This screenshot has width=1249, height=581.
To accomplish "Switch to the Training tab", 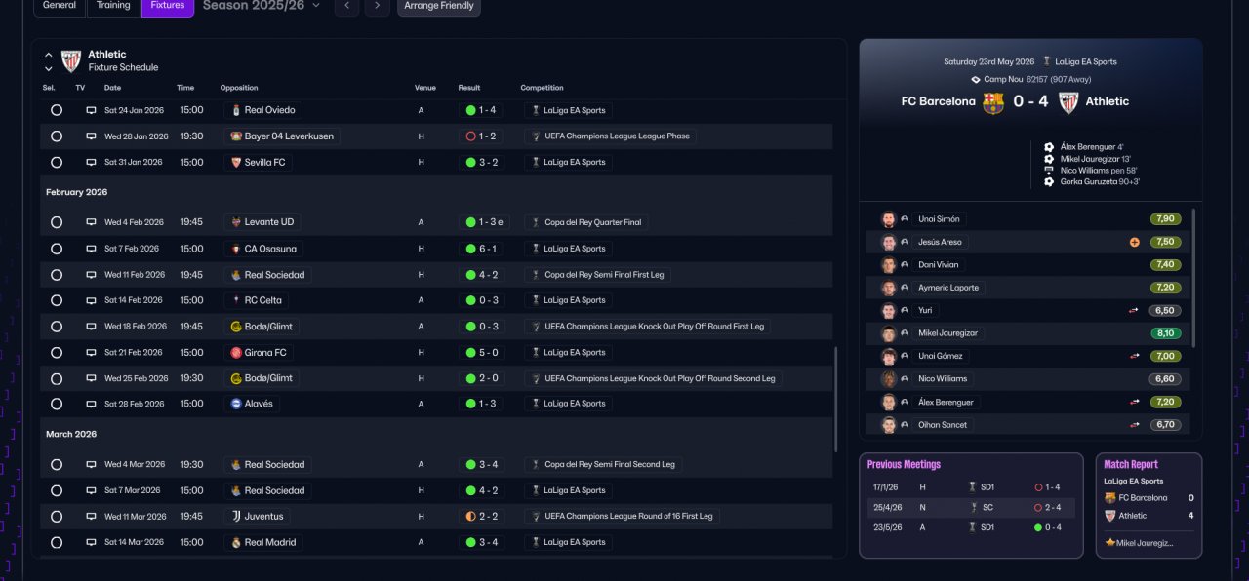I will [113, 6].
